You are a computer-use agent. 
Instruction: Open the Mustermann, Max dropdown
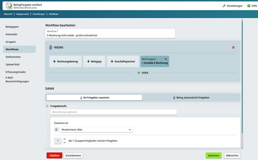pos(96,130)
